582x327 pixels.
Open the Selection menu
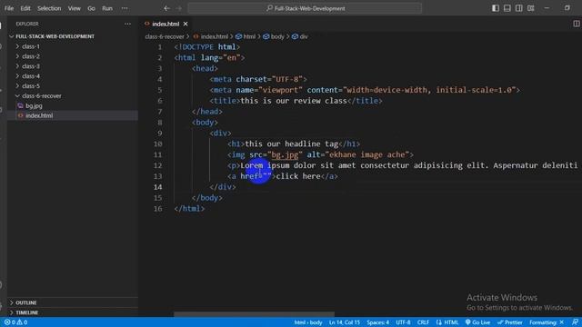49,8
